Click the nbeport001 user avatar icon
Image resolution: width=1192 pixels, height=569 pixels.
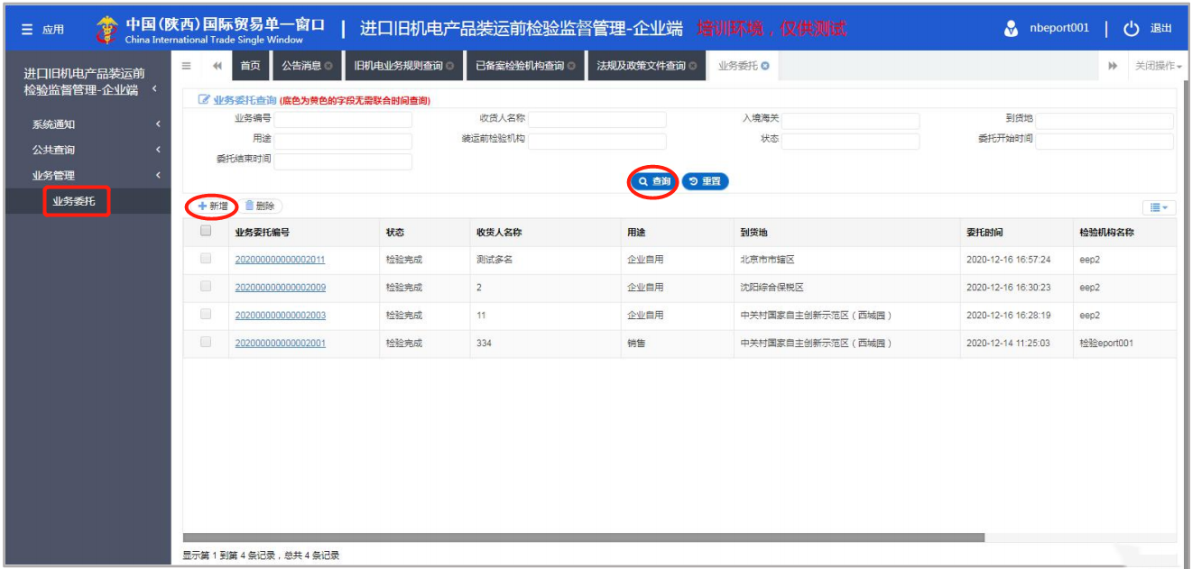coord(1011,29)
